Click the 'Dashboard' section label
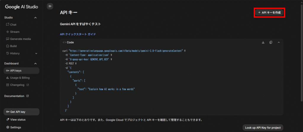Screen dimensions: 303x132 (12, 63)
